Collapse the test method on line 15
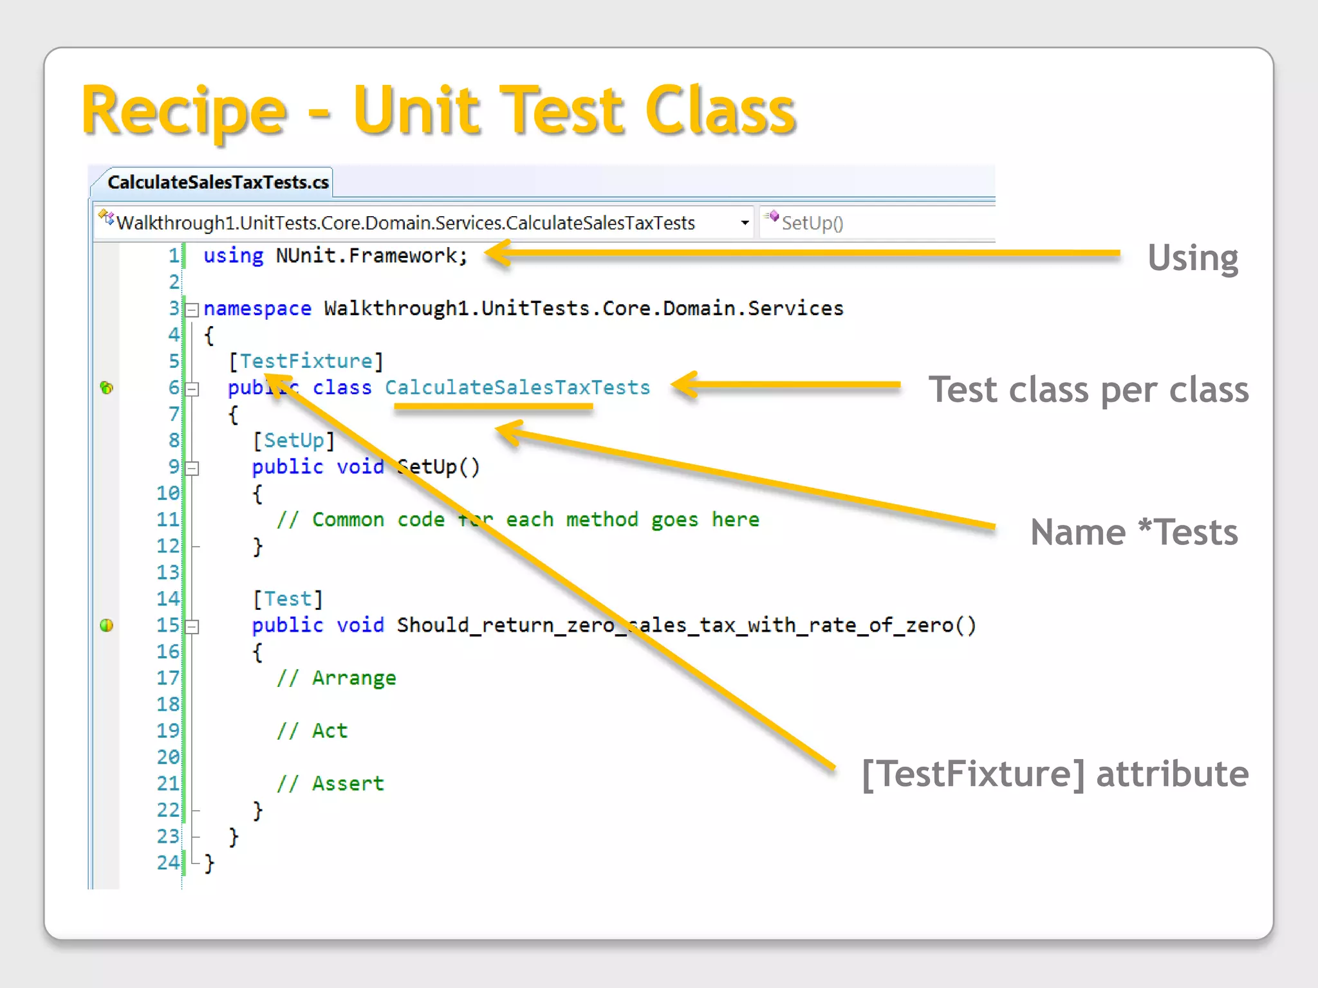This screenshot has height=988, width=1318. pos(192,627)
